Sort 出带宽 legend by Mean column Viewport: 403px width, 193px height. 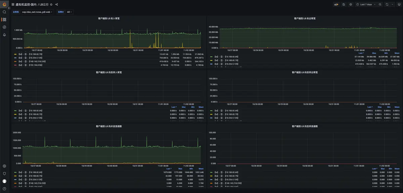[x=397, y=53]
